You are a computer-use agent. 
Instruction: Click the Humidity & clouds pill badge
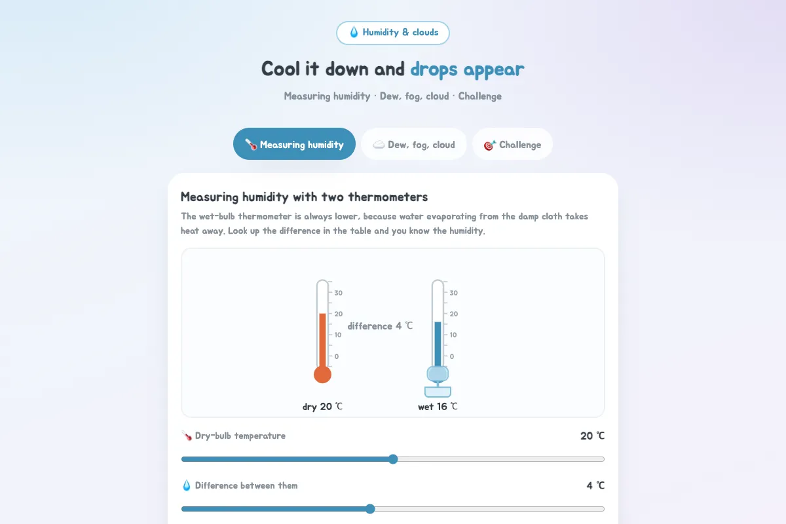[393, 33]
